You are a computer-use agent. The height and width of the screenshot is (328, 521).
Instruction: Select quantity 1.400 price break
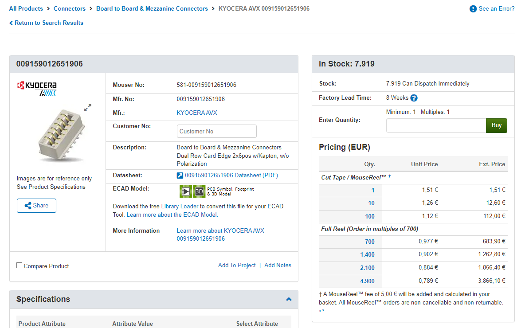367,254
